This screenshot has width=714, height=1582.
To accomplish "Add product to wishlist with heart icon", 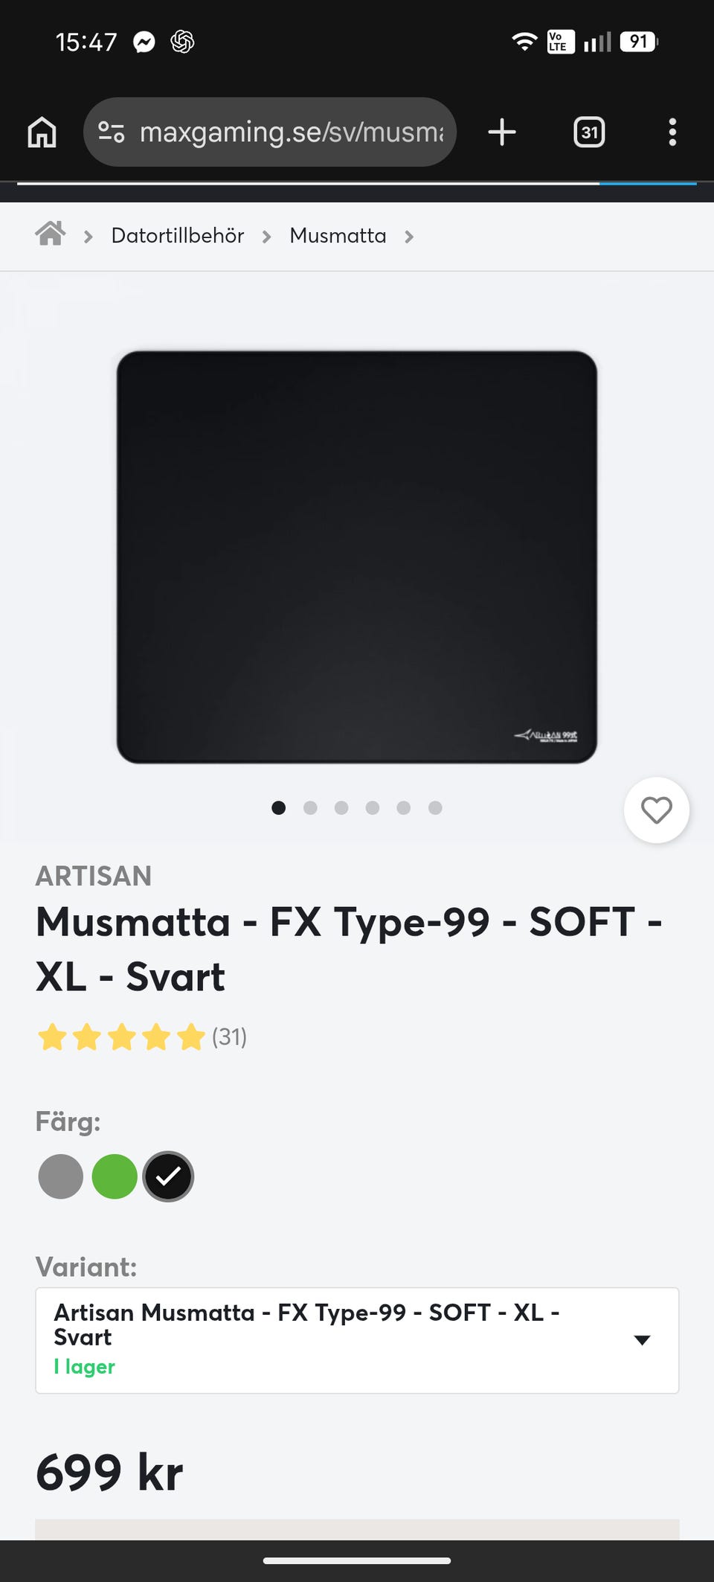I will tap(656, 810).
